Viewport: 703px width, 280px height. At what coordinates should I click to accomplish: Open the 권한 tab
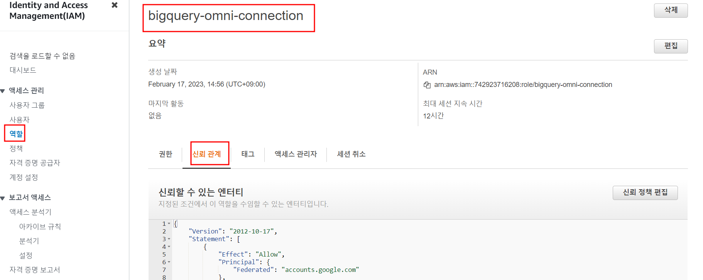pyautogui.click(x=166, y=154)
